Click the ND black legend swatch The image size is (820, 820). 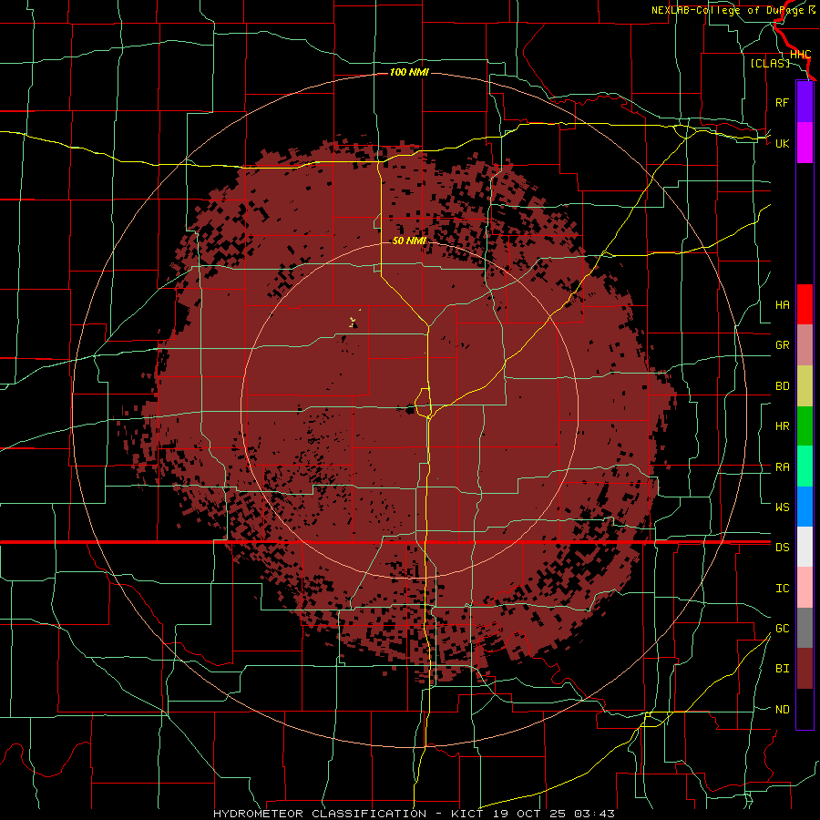(x=805, y=709)
